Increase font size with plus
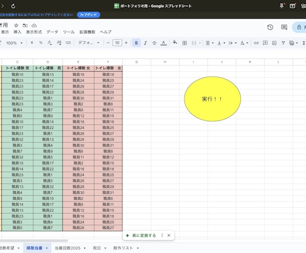Image resolution: width=306 pixels, height=253 pixels. [x=126, y=43]
